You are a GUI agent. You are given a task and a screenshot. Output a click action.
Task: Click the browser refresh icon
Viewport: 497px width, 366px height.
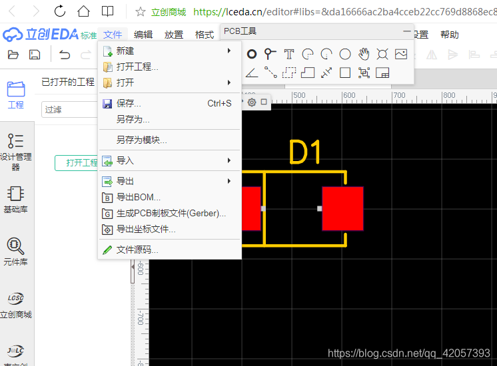(59, 11)
